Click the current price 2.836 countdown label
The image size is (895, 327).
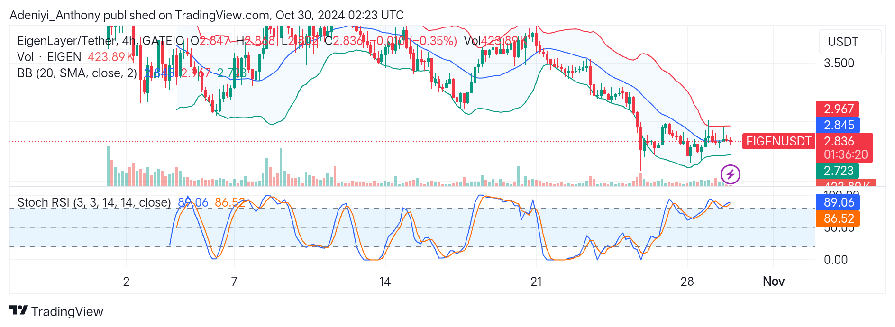point(845,148)
